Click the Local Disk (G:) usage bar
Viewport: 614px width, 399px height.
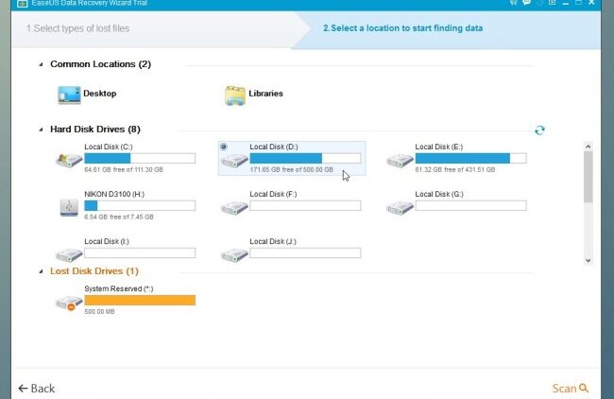pos(470,205)
